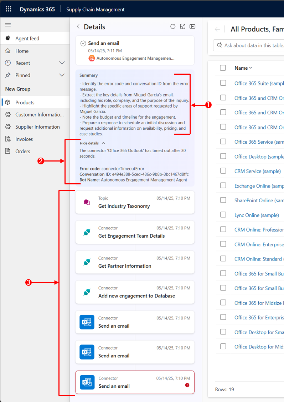Image resolution: width=284 pixels, height=402 pixels.
Task: Click the Get Engagement Team Details connector icon
Action: pos(87,232)
